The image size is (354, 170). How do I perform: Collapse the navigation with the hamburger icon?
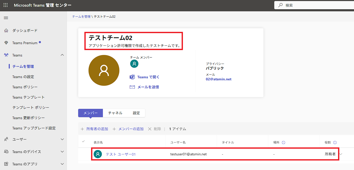(6, 18)
